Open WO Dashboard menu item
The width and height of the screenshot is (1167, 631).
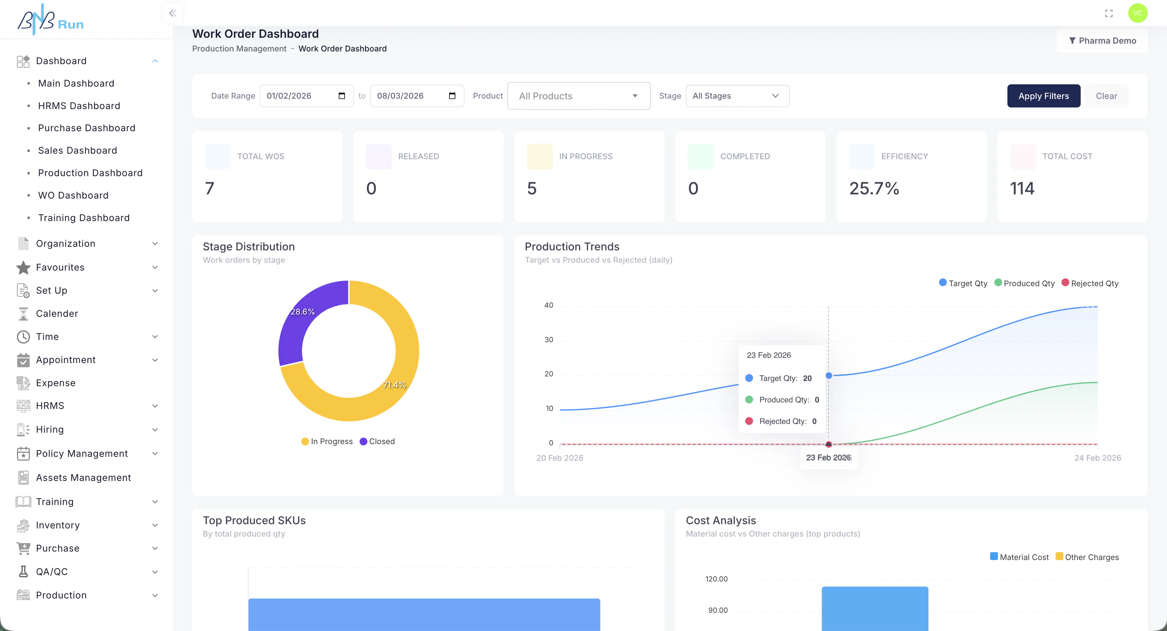coord(73,195)
